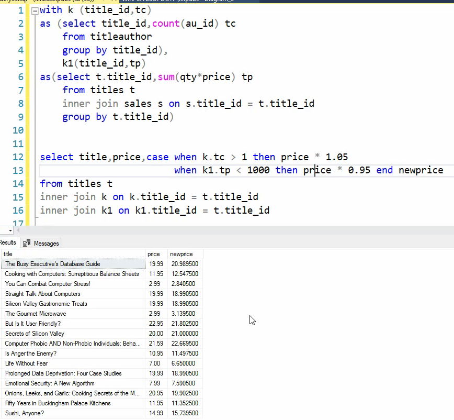Screen dimensions: 454x420
Task: Click 'sales' table name on line 8
Action: tap(138, 104)
